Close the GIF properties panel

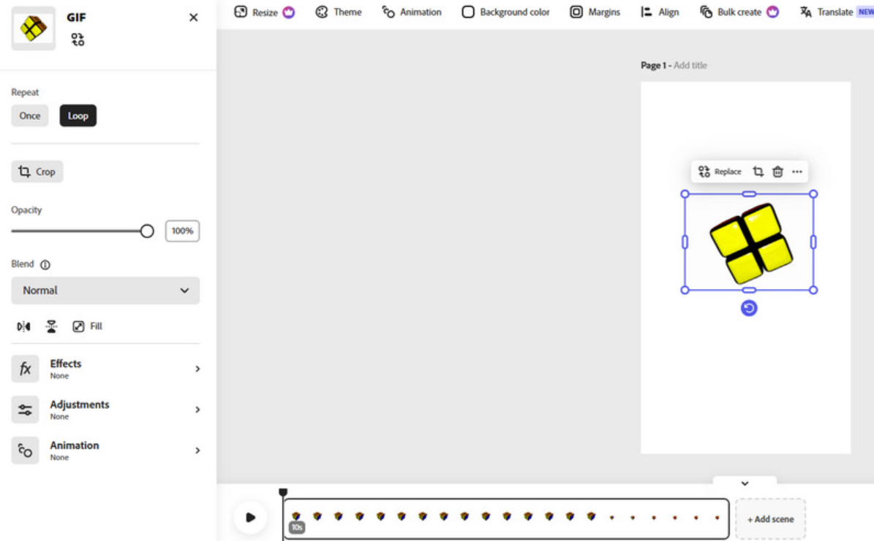[193, 18]
